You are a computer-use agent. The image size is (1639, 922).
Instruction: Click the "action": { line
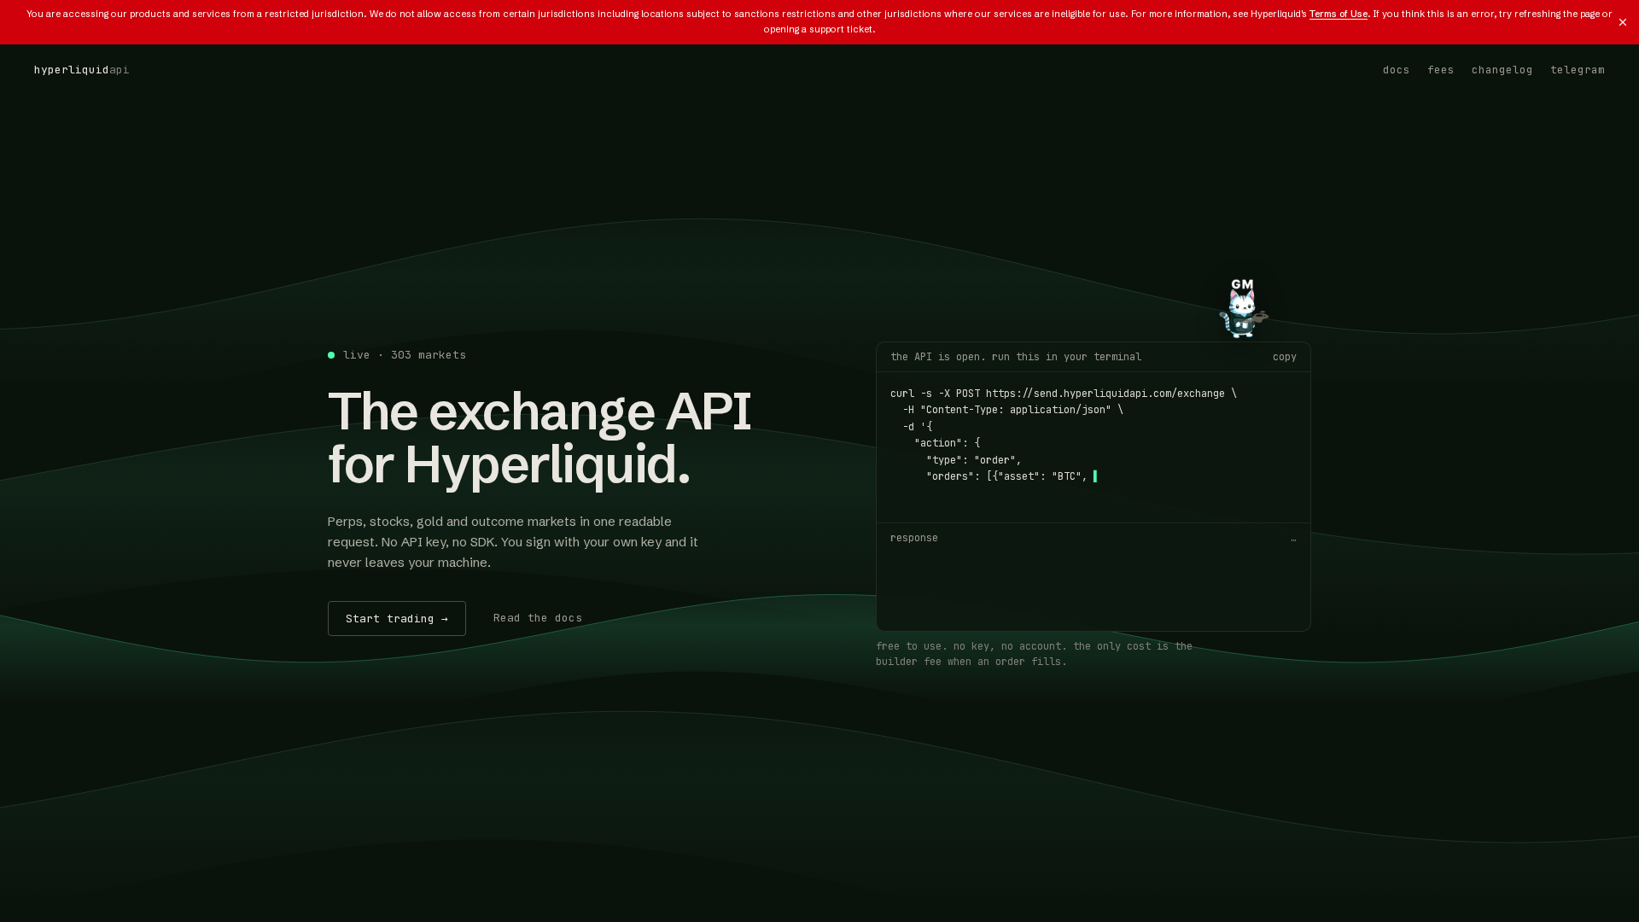tap(947, 443)
